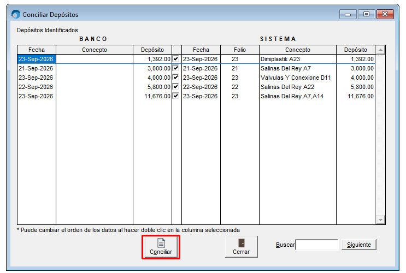Select the bank date 21-Sep-2026
406x273 pixels.
[36, 68]
